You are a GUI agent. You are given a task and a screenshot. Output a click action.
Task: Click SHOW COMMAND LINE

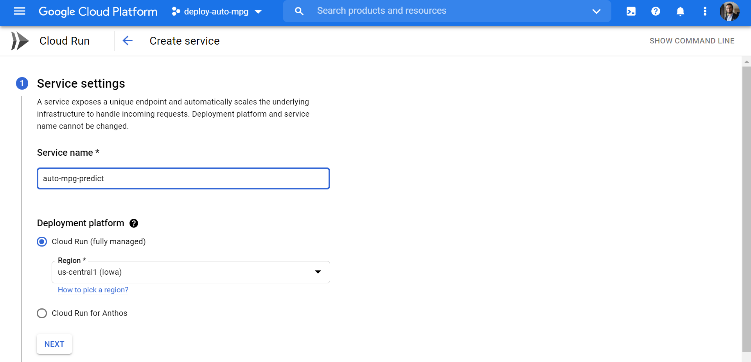point(692,41)
